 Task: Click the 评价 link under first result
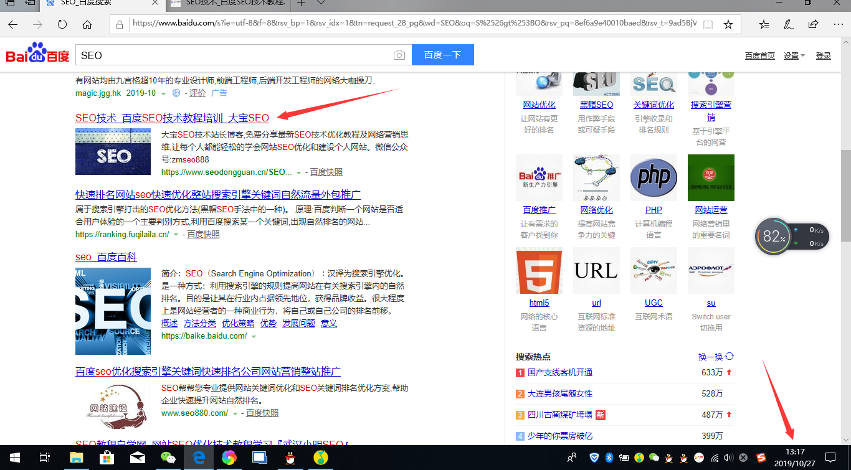(x=197, y=93)
